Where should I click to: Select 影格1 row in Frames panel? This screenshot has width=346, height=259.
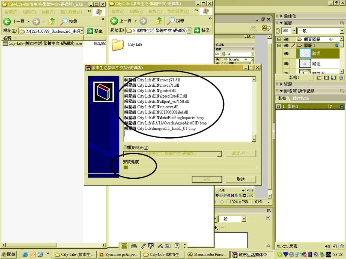pos(310,107)
